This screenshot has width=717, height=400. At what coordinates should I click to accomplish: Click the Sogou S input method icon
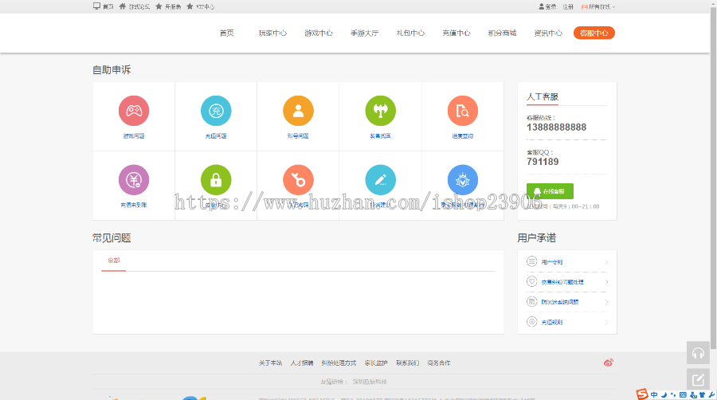(642, 394)
